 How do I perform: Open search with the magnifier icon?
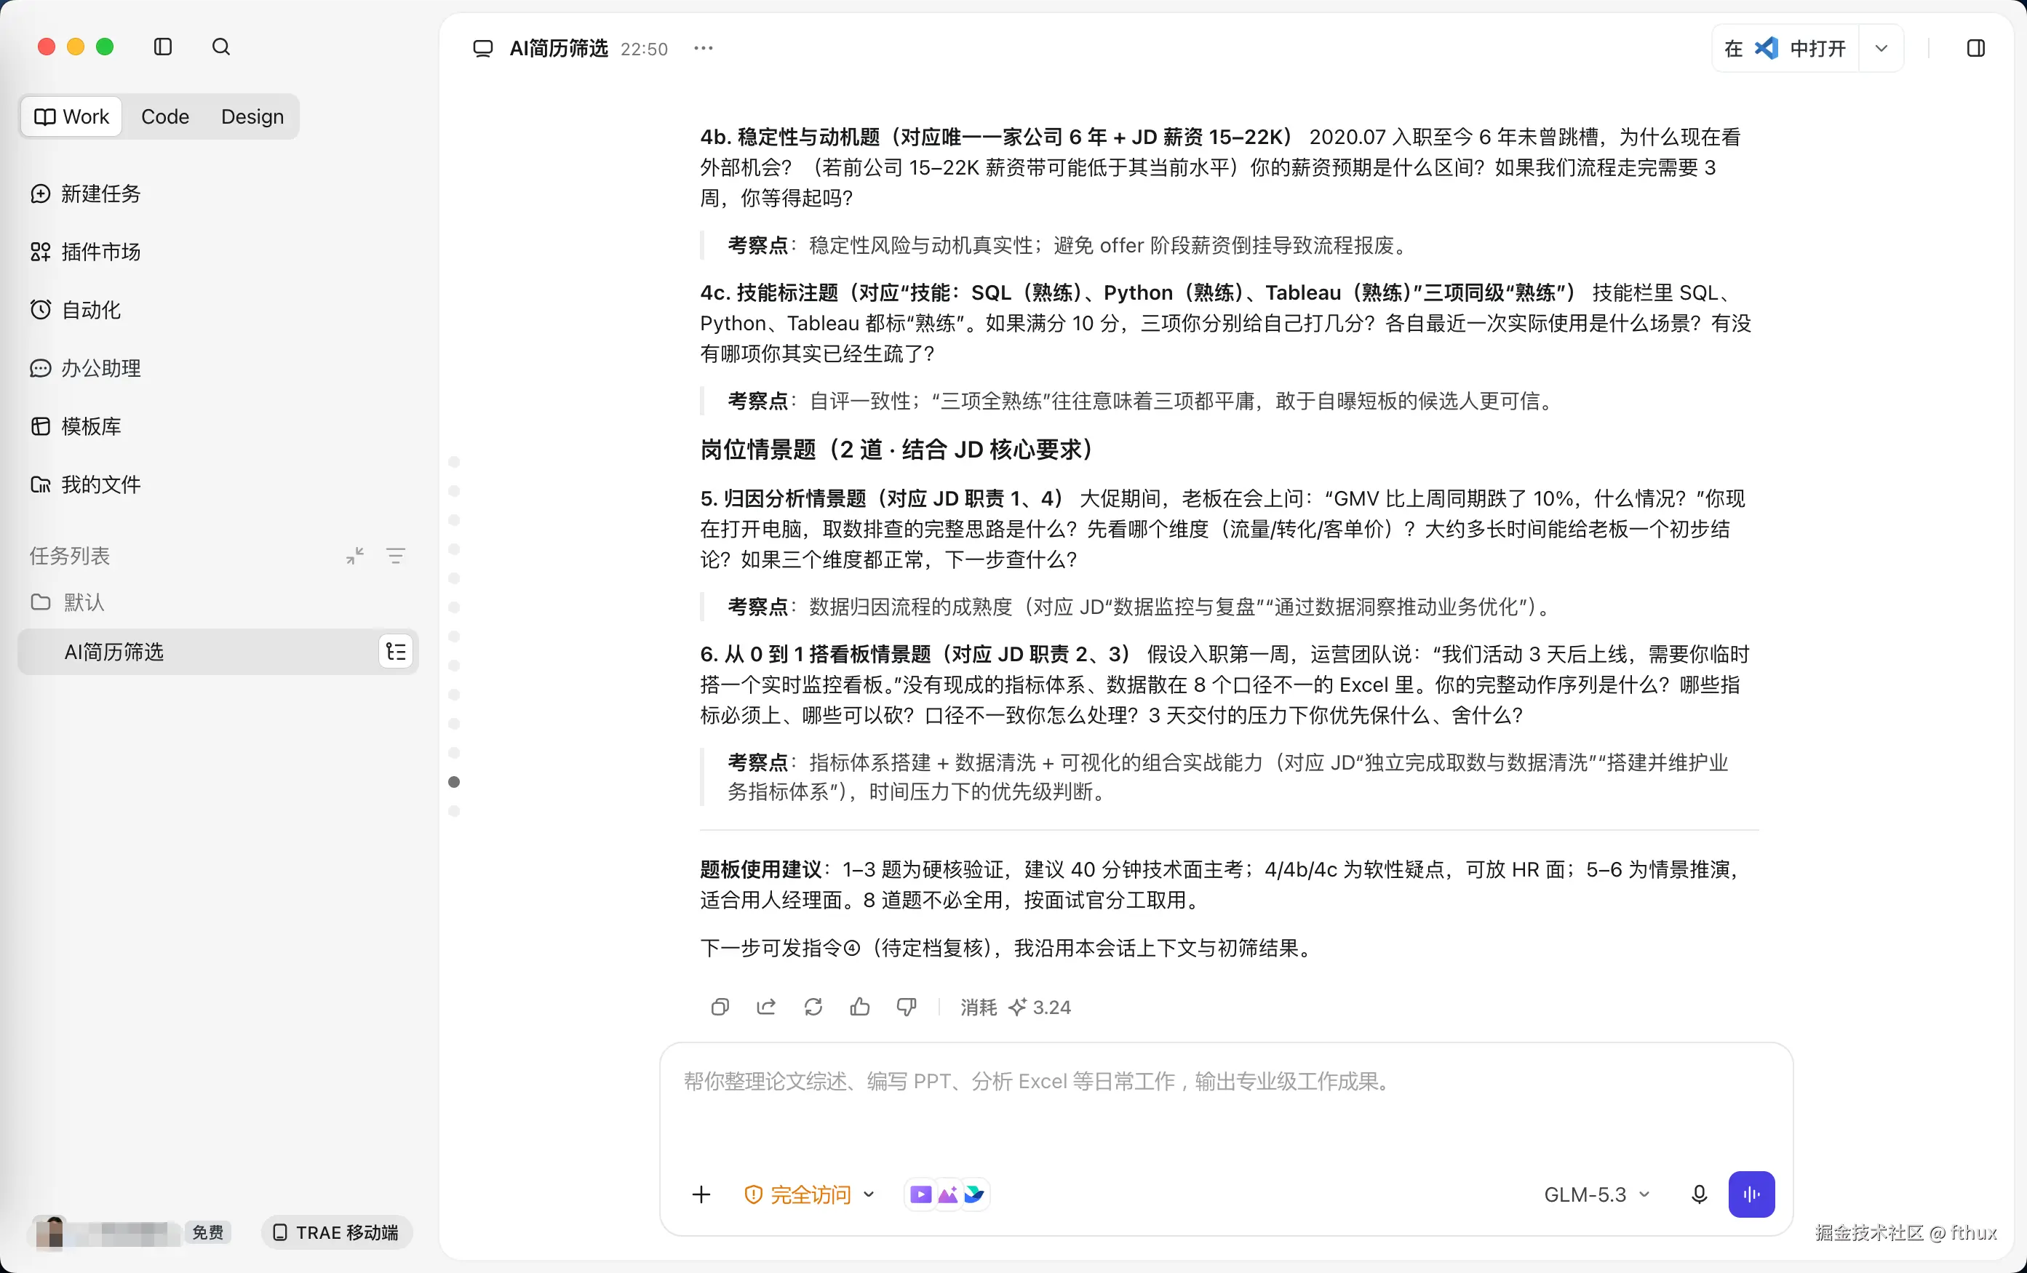point(220,47)
